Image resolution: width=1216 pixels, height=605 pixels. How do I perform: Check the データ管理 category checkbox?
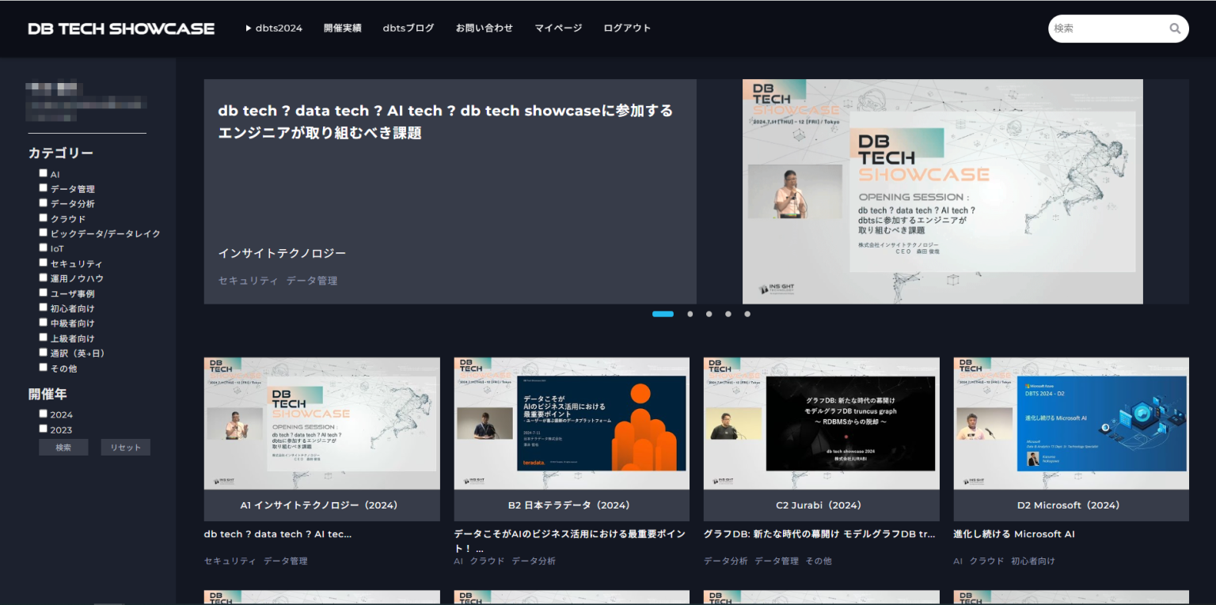[x=44, y=188]
